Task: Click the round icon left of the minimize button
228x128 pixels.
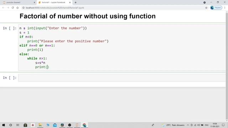Action: [204, 2]
